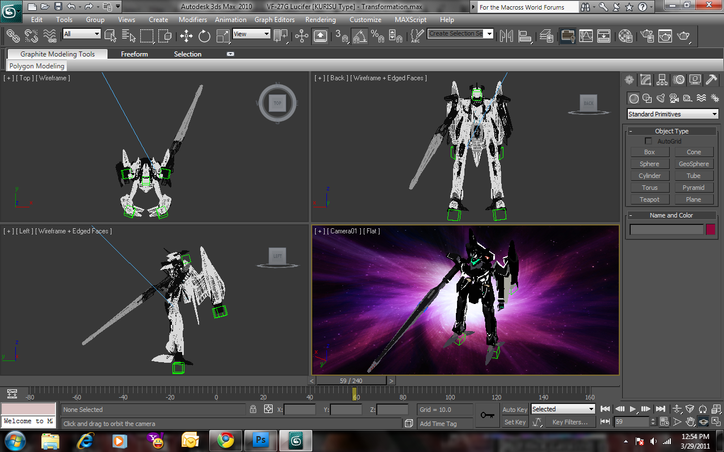The width and height of the screenshot is (724, 452).
Task: Activate Select and Uniform Scale tool
Action: pyautogui.click(x=223, y=36)
